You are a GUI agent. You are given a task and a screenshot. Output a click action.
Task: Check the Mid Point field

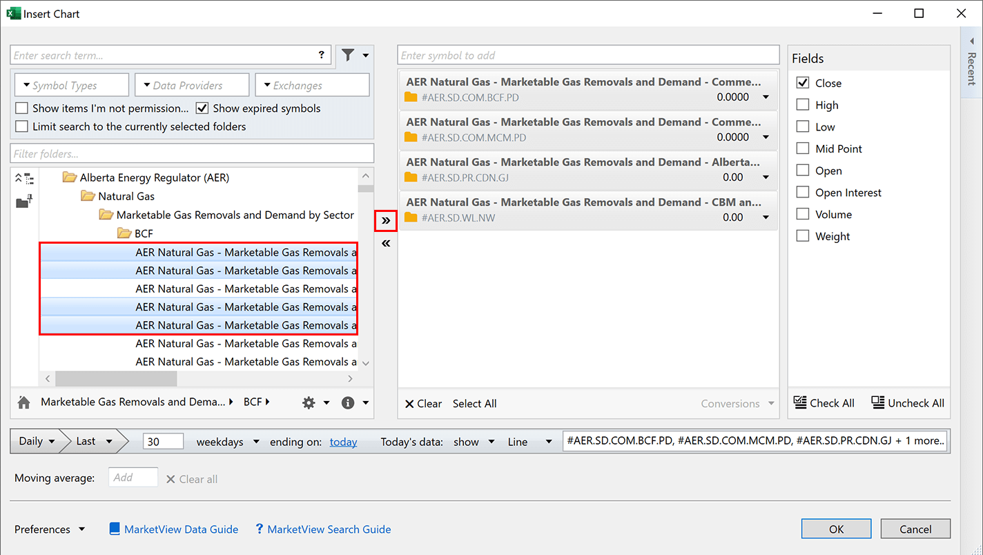coord(803,148)
